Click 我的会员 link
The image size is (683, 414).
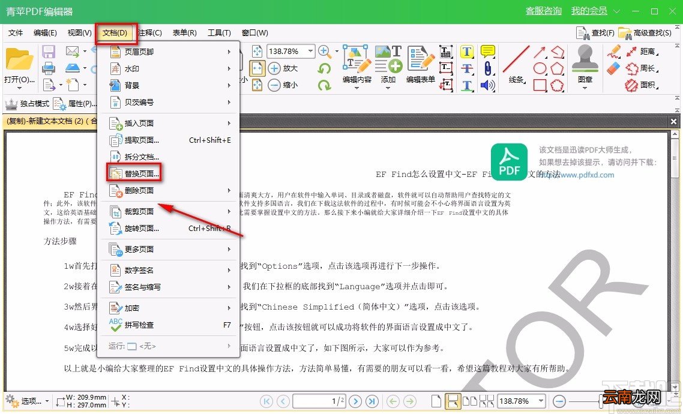click(x=589, y=11)
